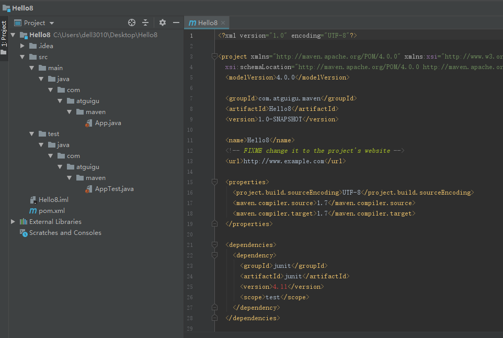Screen dimensions: 503x338
Task: Select maven package under test
Action: (96, 178)
